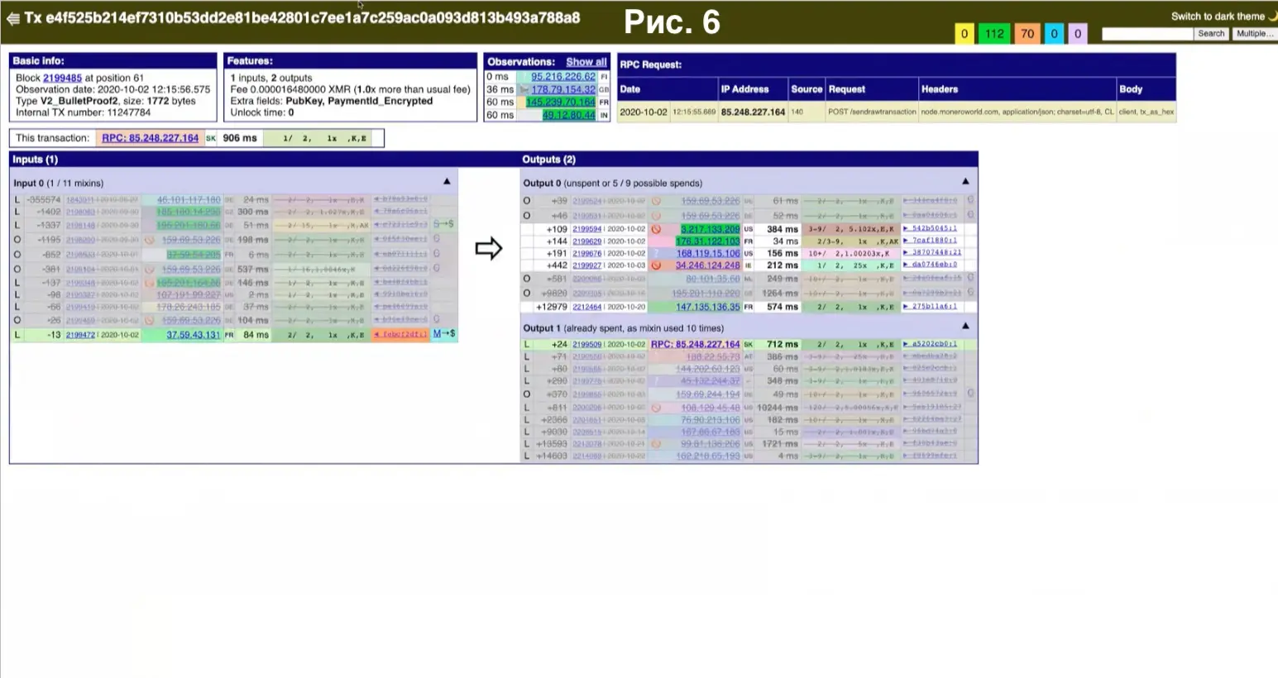Open block 2199509 link in Output 1

(587, 344)
